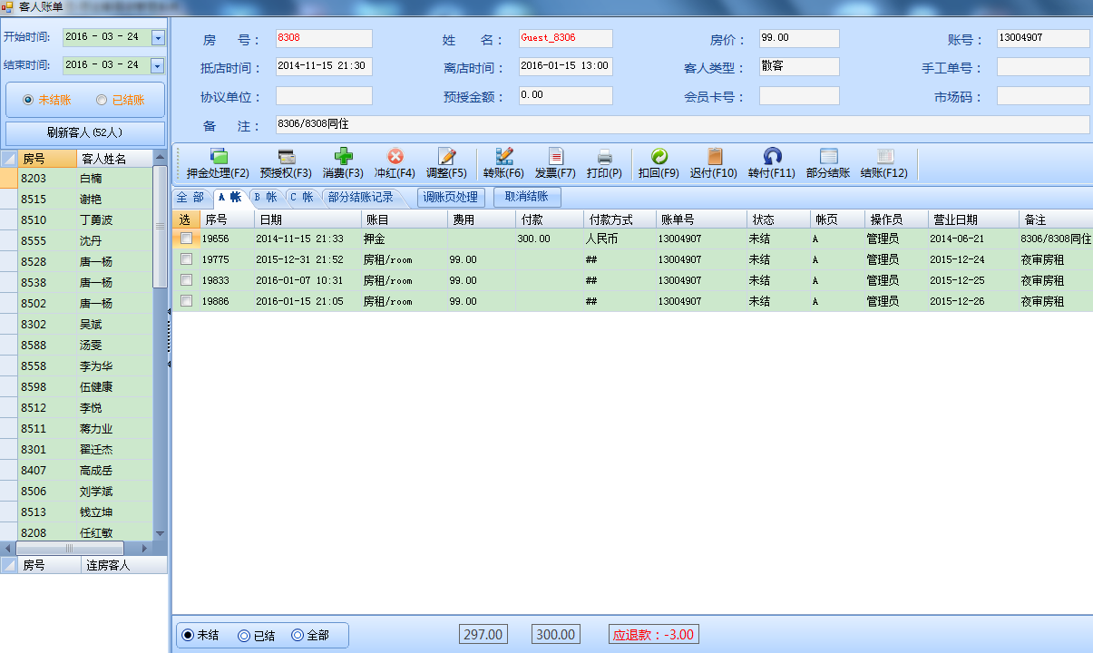Choose 迟付(F10) late payment

pos(714,164)
